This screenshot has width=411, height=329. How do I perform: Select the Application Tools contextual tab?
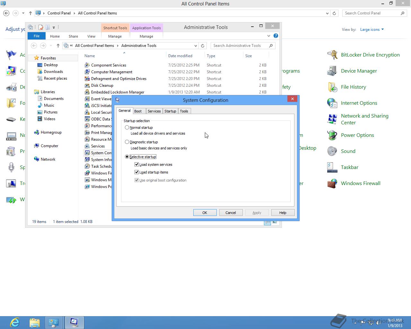[146, 28]
